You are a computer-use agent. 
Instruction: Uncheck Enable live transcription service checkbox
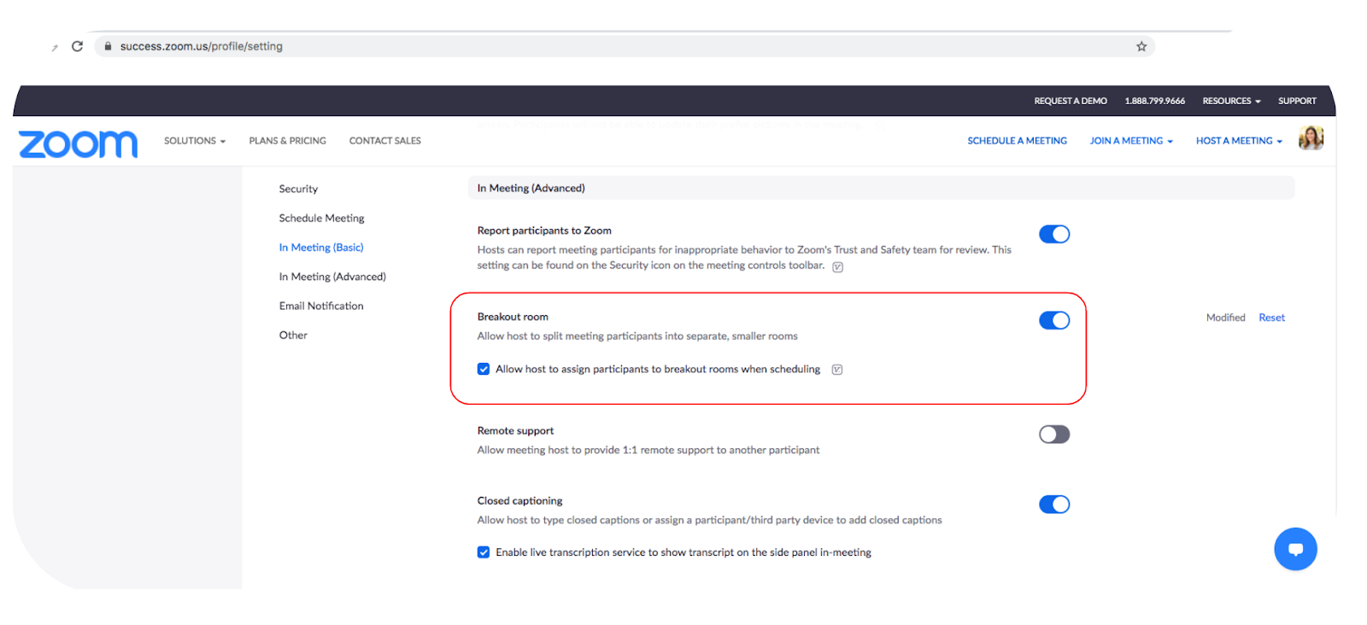point(484,552)
